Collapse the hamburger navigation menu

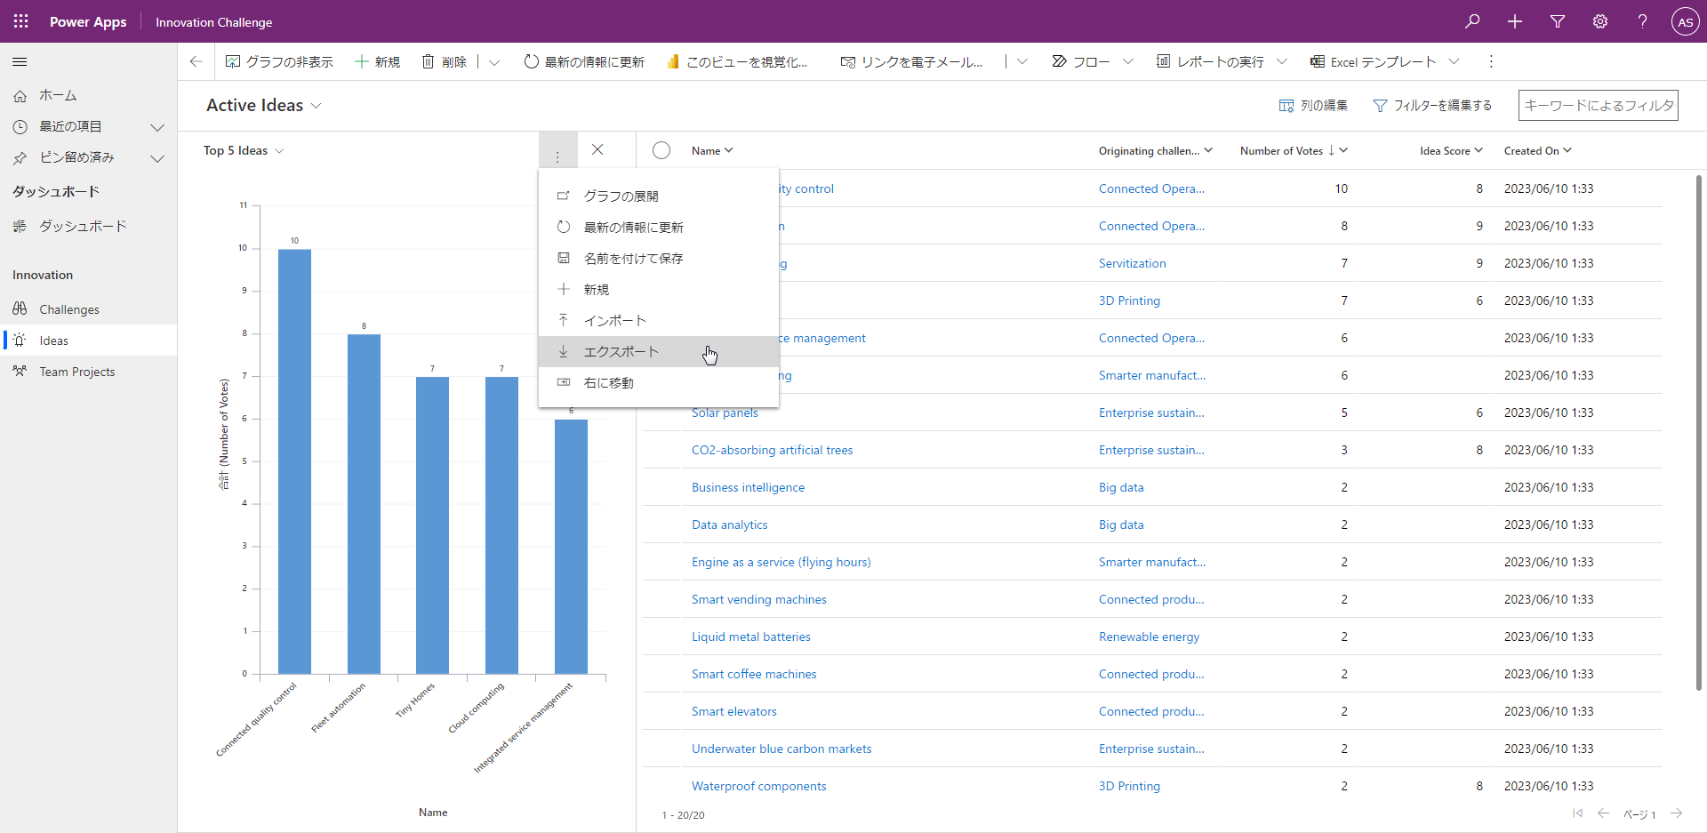click(x=20, y=62)
